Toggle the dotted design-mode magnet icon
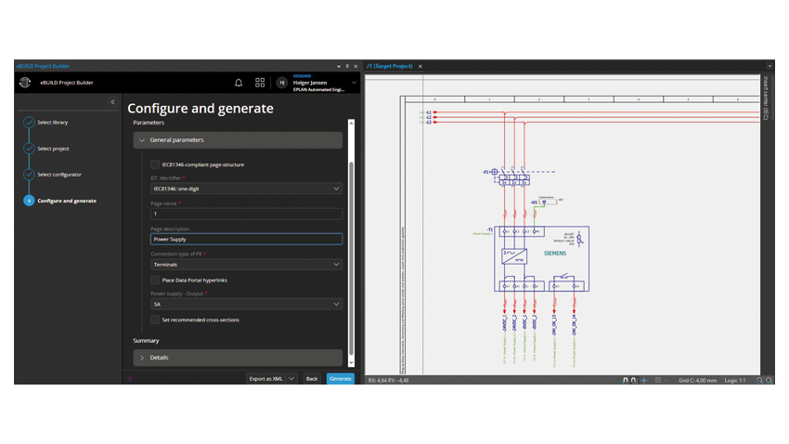 [634, 381]
